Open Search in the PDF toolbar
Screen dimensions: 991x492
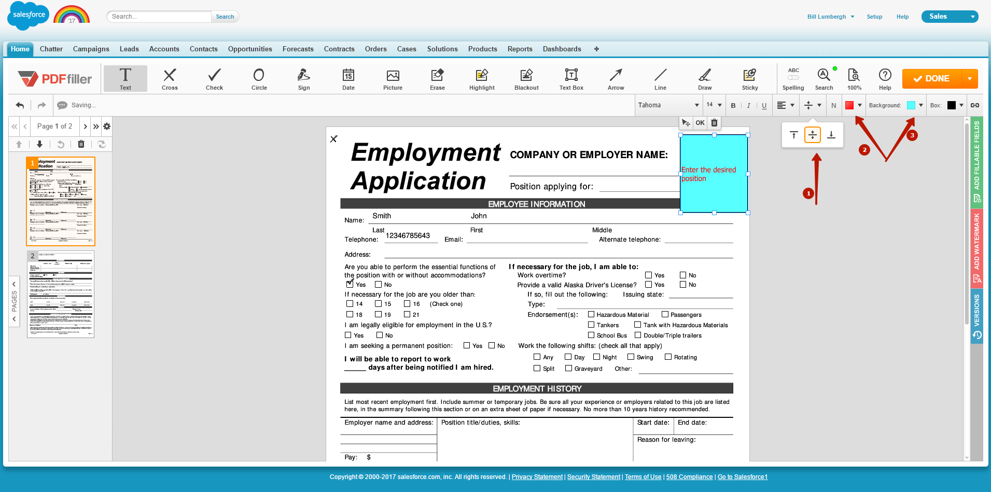click(823, 79)
